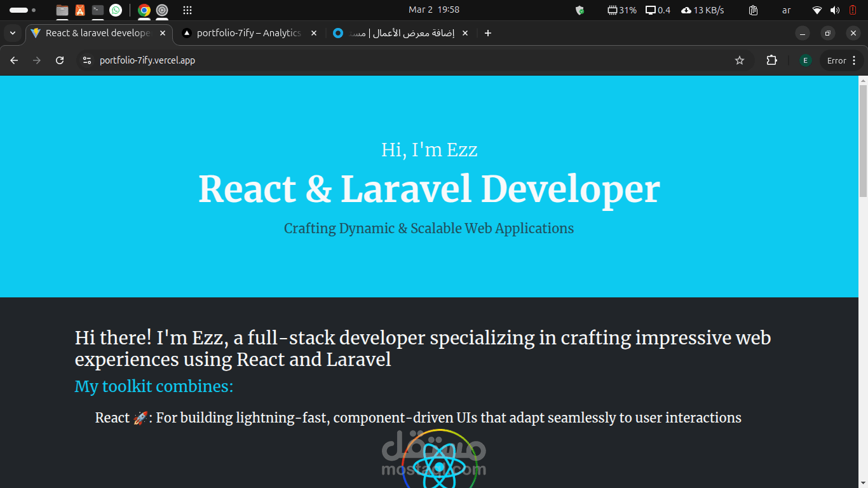Click the React rocket toolkit description line
The image size is (868, 488).
[x=418, y=417]
